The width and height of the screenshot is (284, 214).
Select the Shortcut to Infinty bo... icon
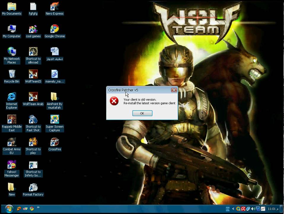33,169
